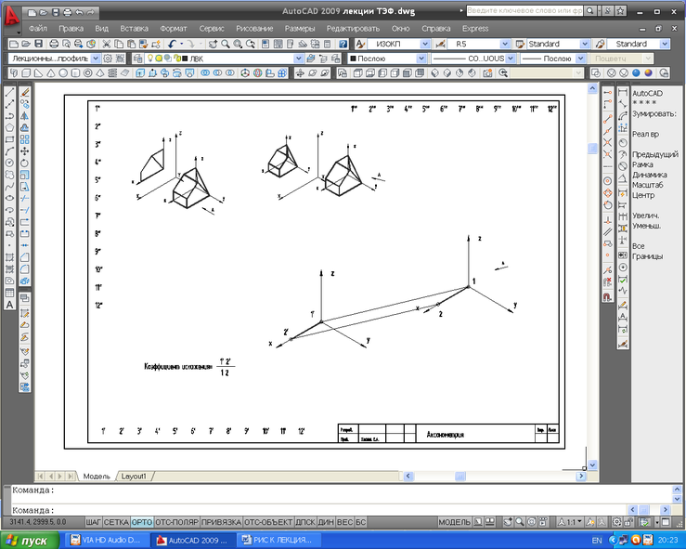Click the Undo arrow icon
The image size is (686, 549).
click(172, 44)
